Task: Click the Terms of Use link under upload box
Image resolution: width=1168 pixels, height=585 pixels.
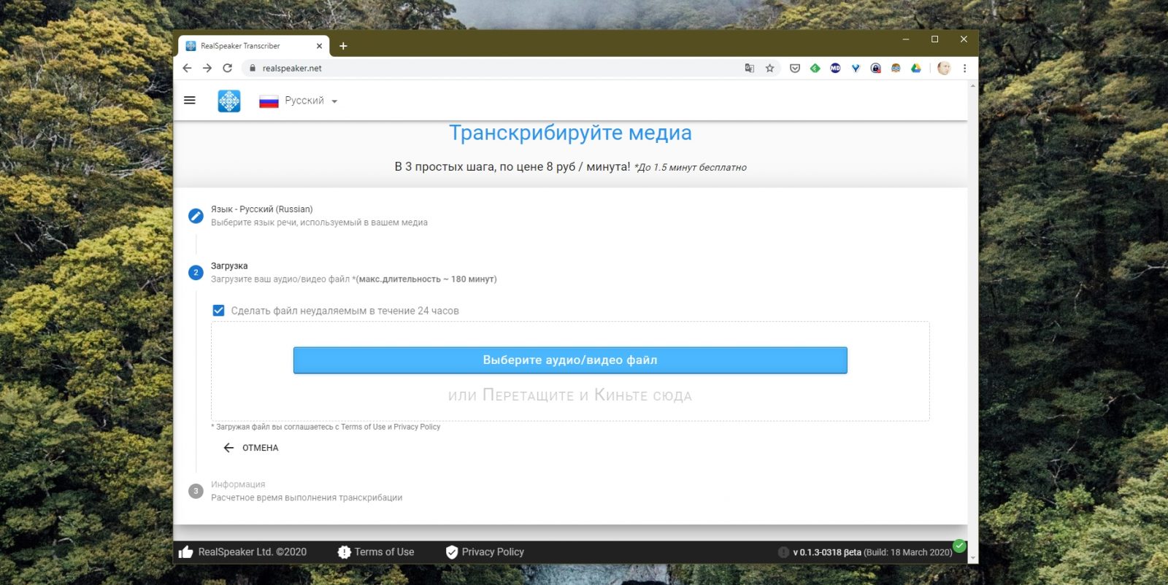Action: click(x=364, y=427)
